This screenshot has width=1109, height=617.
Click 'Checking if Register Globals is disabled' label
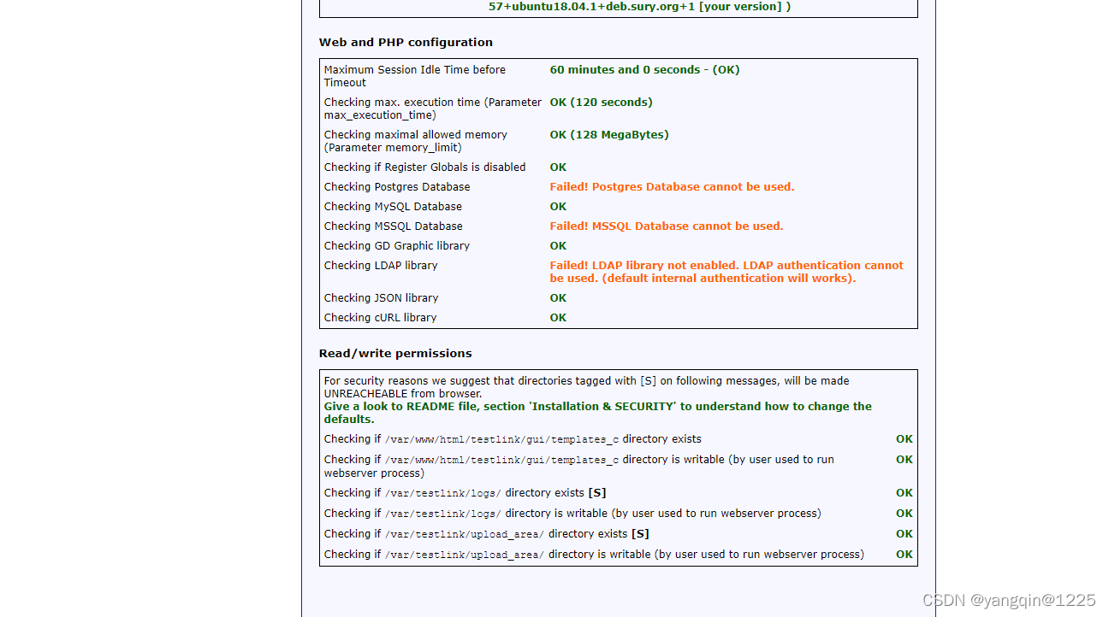(x=425, y=167)
